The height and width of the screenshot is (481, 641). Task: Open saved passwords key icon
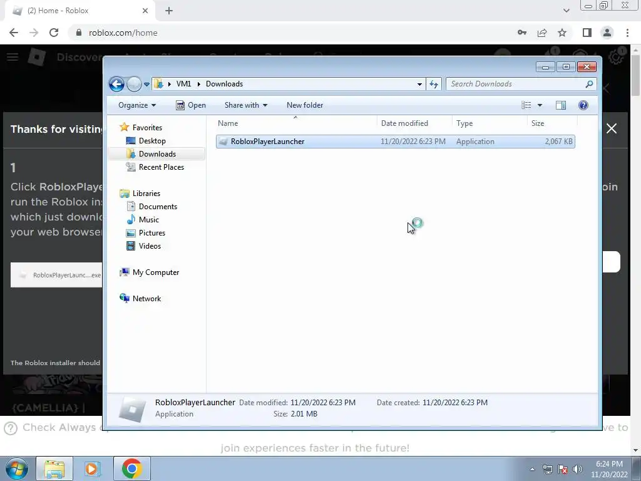[x=522, y=33]
